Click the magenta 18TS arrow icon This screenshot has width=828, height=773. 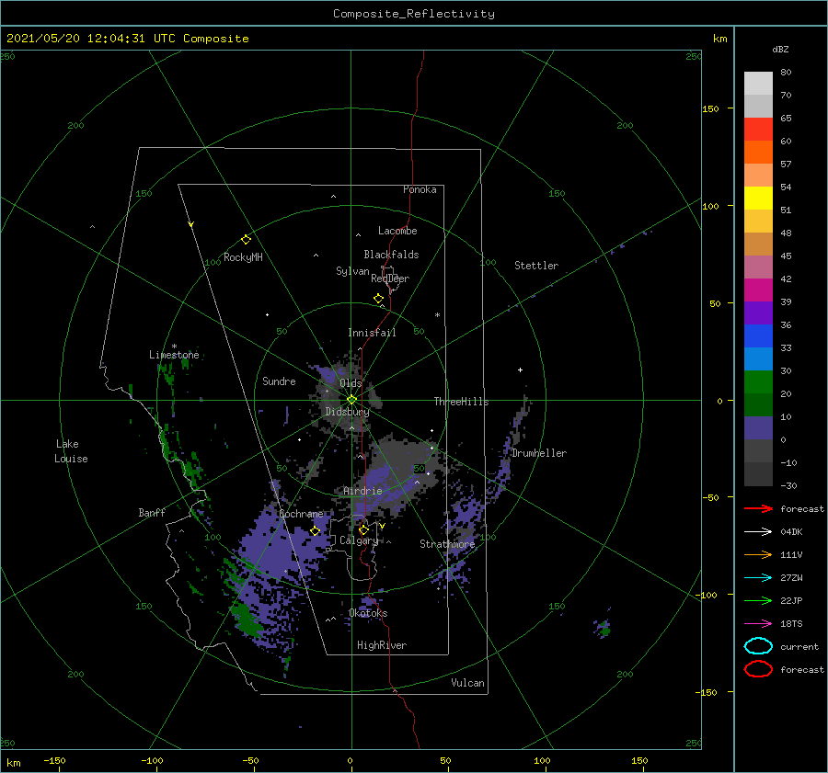758,624
